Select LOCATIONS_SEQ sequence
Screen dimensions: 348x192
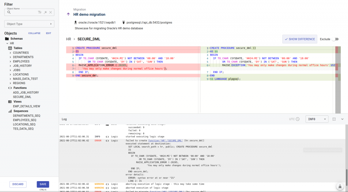click(x=24, y=124)
